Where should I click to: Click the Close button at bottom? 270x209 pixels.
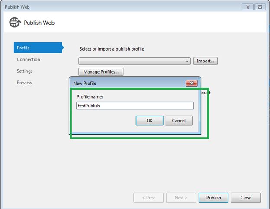246,198
